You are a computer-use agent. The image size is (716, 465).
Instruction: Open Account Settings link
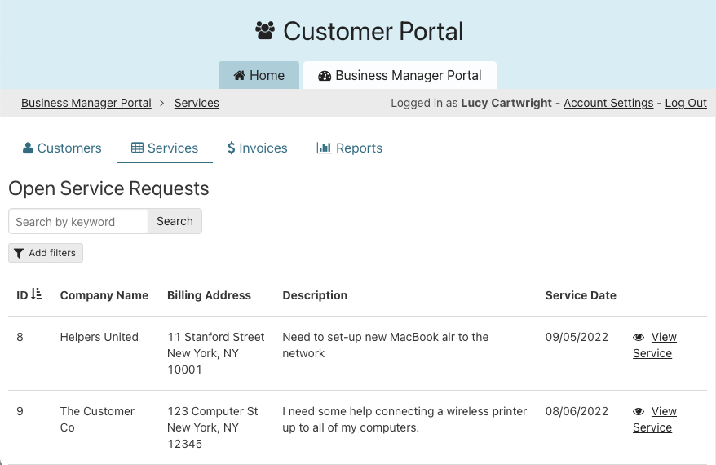[x=608, y=103]
